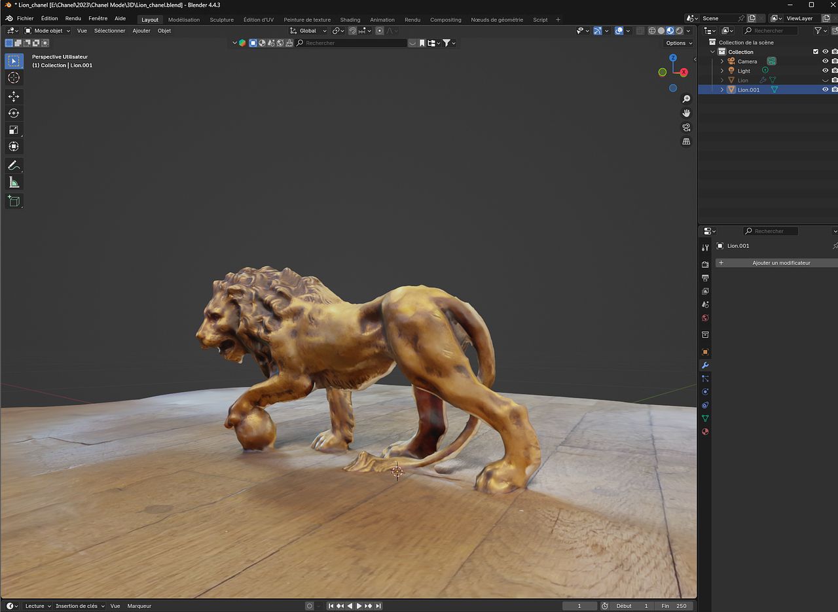Open the viewport Options button
The image size is (838, 612).
[678, 43]
